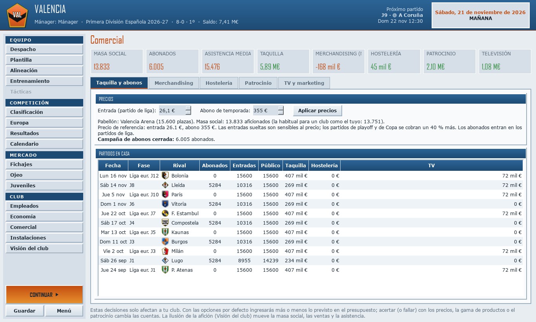
Task: Decrease the season ticket price
Action: tap(281, 113)
